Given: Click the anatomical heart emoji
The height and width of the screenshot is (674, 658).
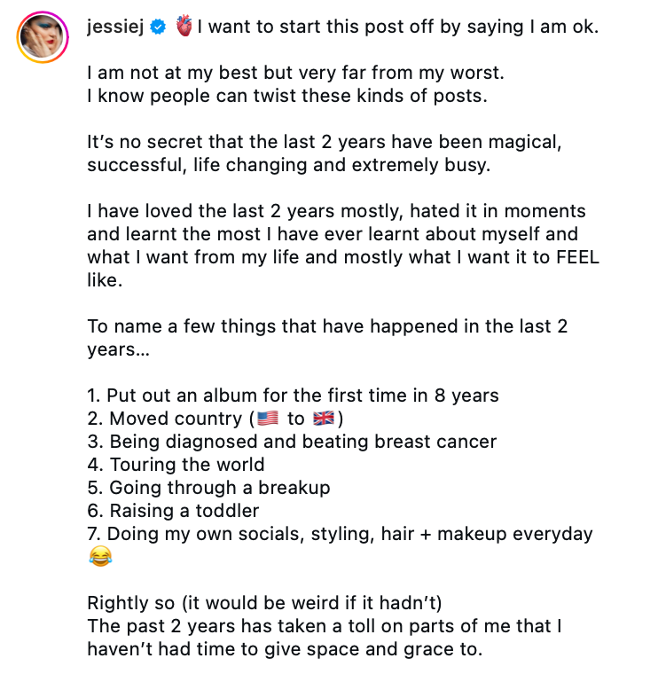Looking at the screenshot, I should click(x=184, y=27).
